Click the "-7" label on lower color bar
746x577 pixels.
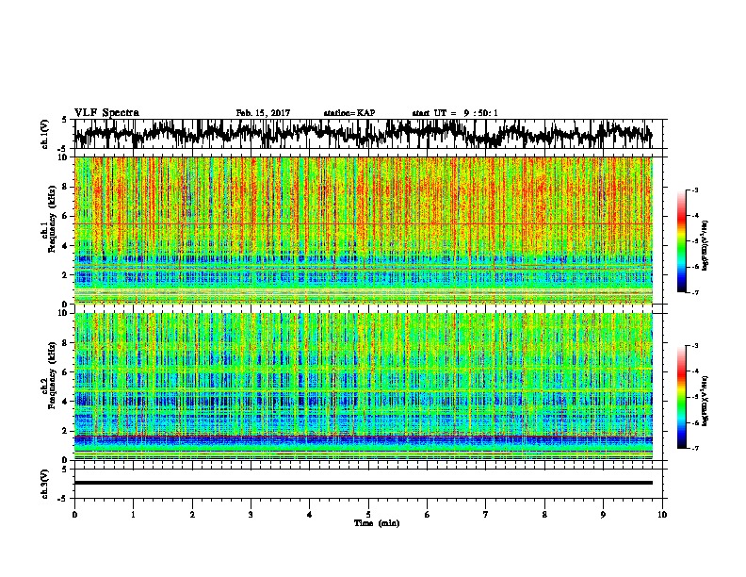695,448
